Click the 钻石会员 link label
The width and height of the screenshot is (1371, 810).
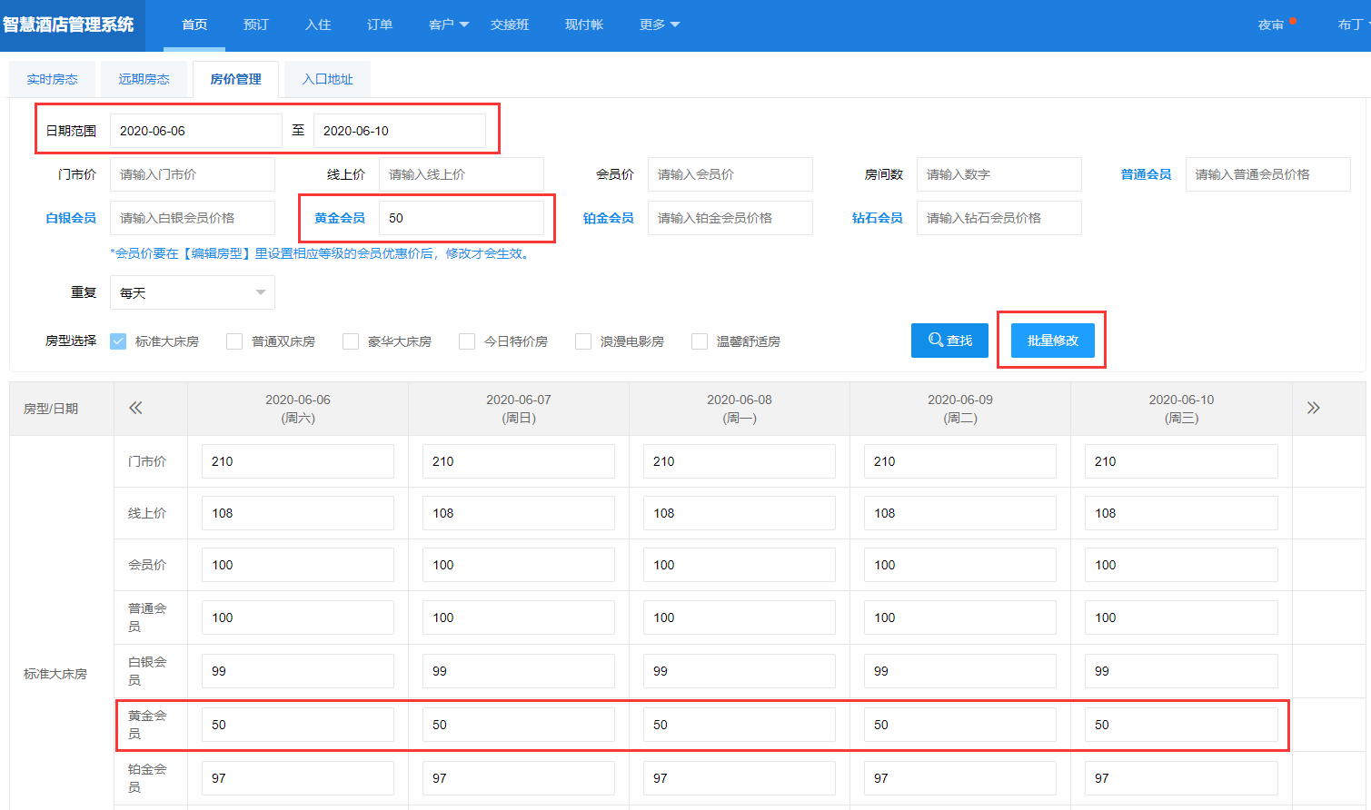click(x=878, y=218)
